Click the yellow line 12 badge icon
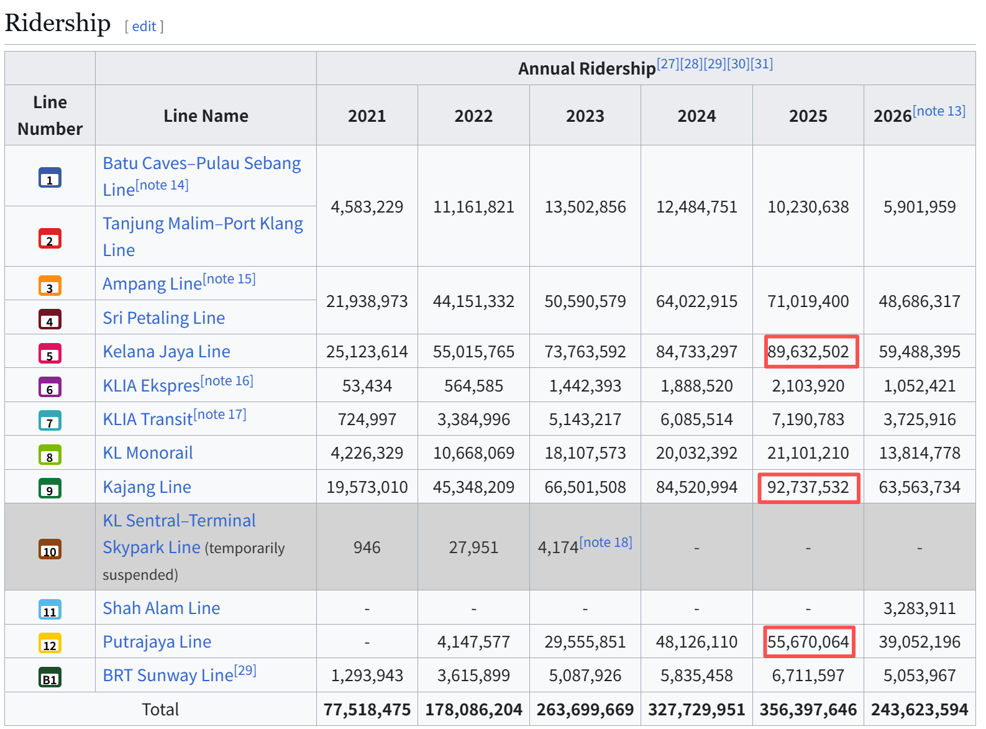This screenshot has width=986, height=729. tap(50, 643)
